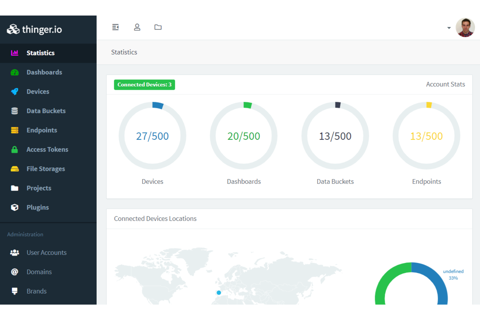Select the Dashboards sidebar icon
The width and height of the screenshot is (480, 320).
click(15, 72)
